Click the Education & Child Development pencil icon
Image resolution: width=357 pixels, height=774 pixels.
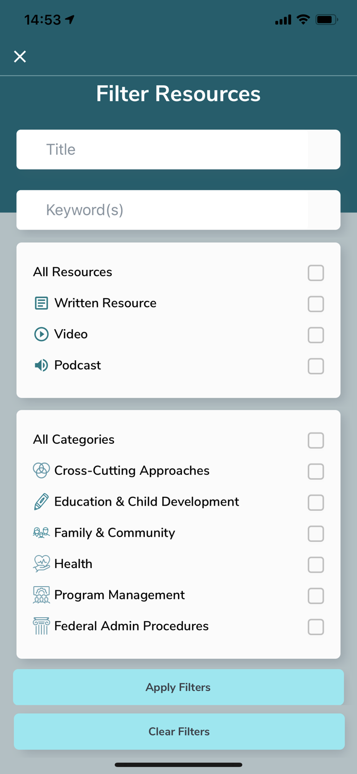click(41, 502)
